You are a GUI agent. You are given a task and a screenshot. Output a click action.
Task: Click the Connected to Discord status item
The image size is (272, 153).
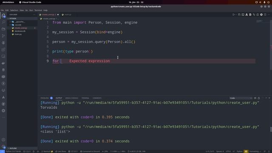[x=90, y=151]
